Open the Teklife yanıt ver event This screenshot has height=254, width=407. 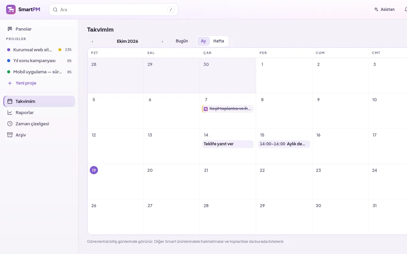click(227, 144)
